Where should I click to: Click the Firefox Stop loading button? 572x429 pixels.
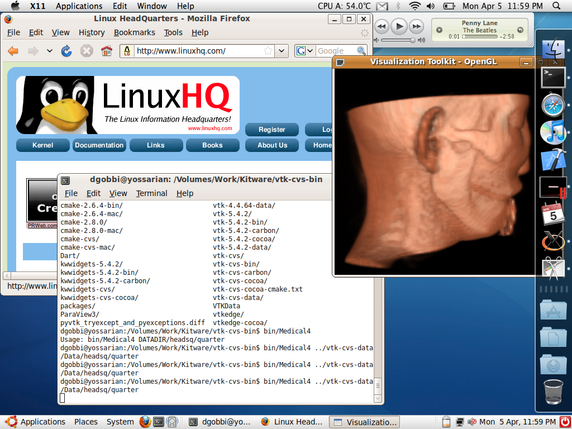(x=87, y=51)
